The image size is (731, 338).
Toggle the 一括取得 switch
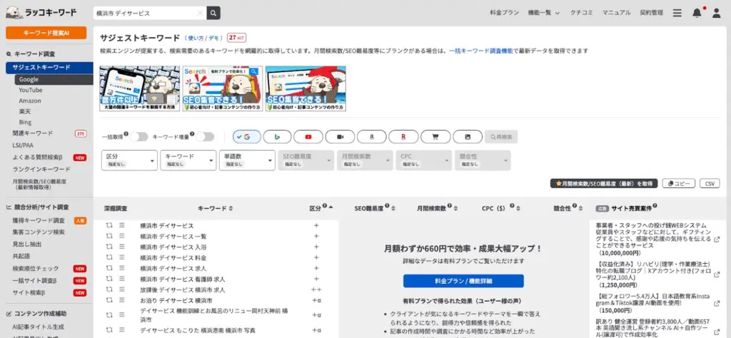coord(139,137)
